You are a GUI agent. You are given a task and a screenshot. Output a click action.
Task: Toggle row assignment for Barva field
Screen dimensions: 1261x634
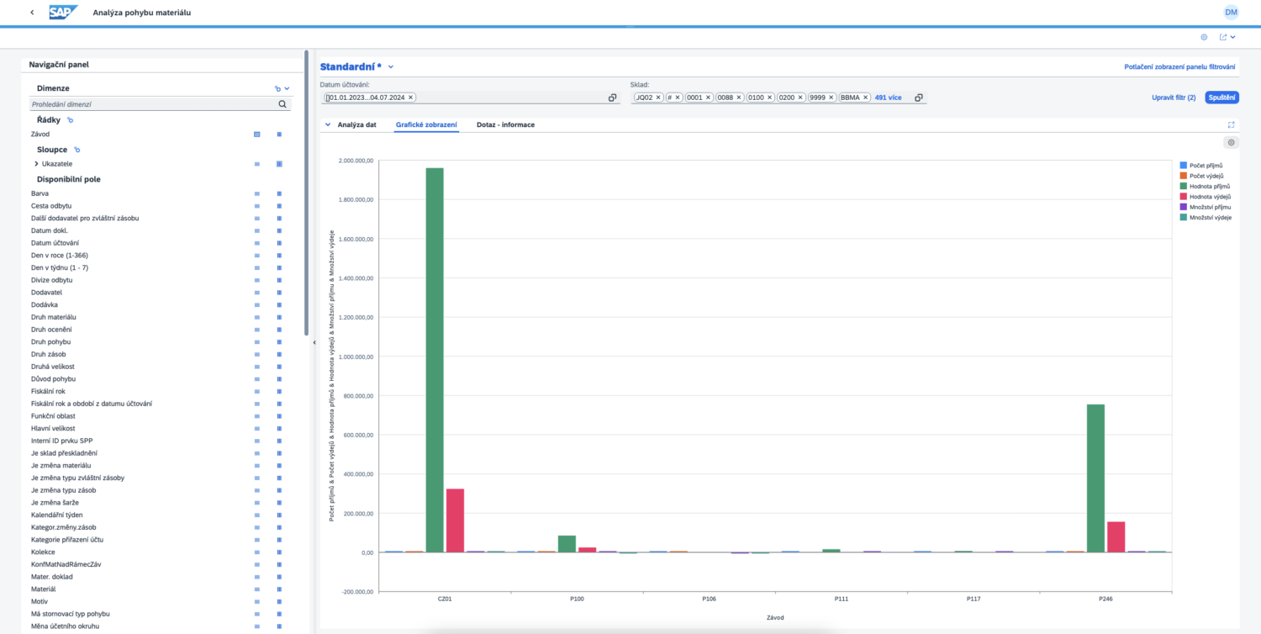[257, 193]
